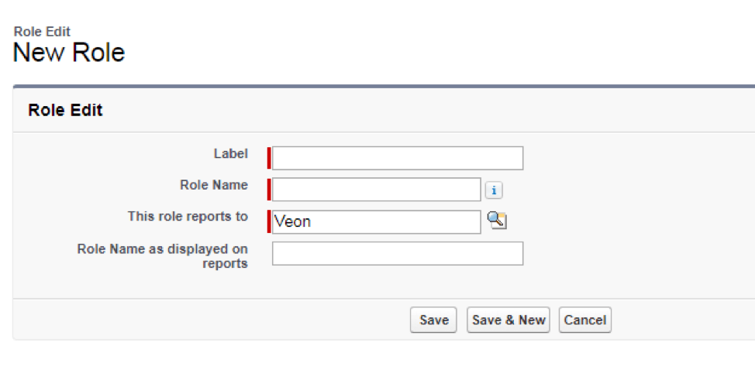755x377 pixels.
Task: Click the 'Label' field caption
Action: [231, 154]
